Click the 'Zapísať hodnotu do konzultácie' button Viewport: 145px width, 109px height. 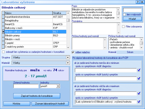pyautogui.click(x=37, y=96)
